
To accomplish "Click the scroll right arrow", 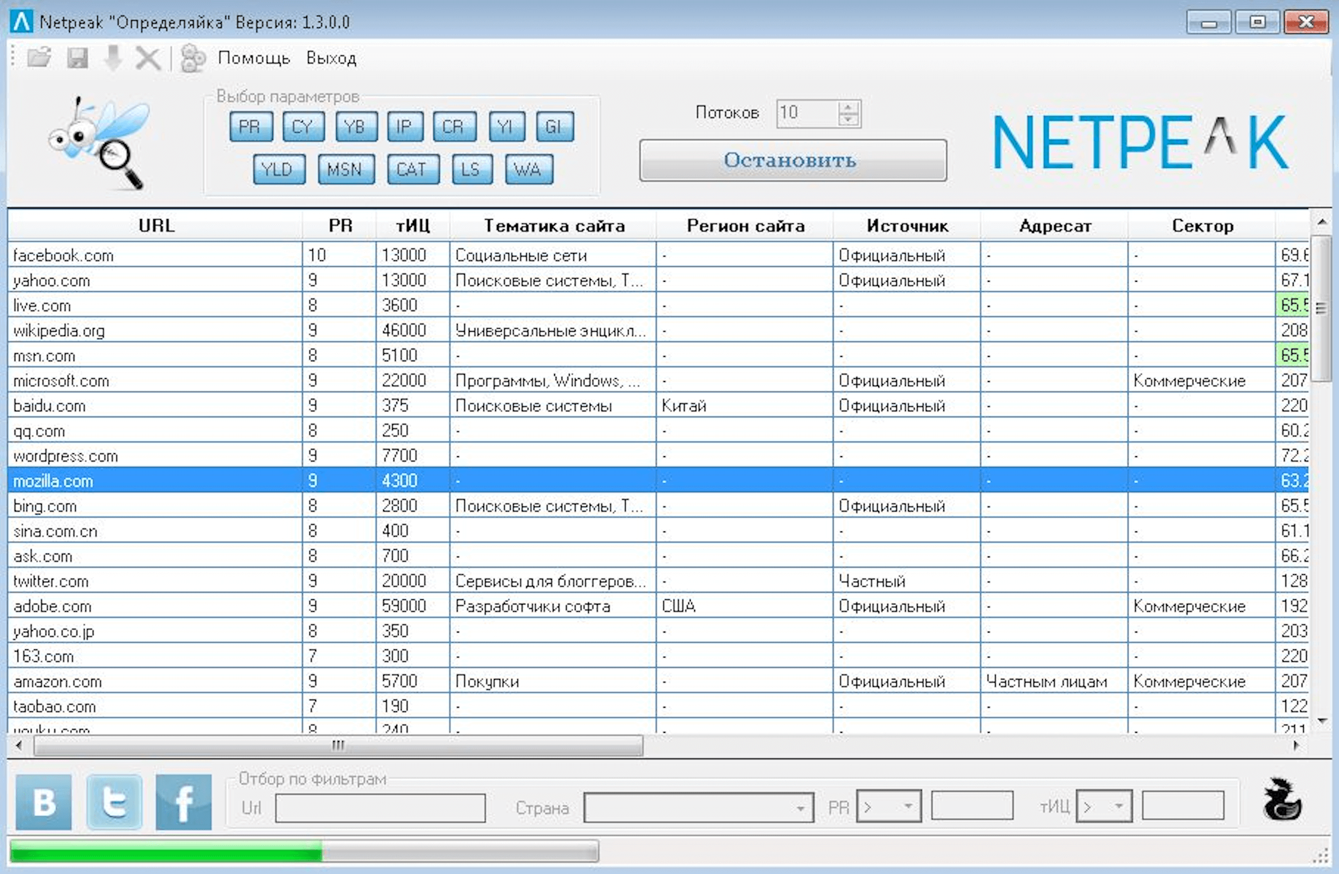I will pos(1296,746).
